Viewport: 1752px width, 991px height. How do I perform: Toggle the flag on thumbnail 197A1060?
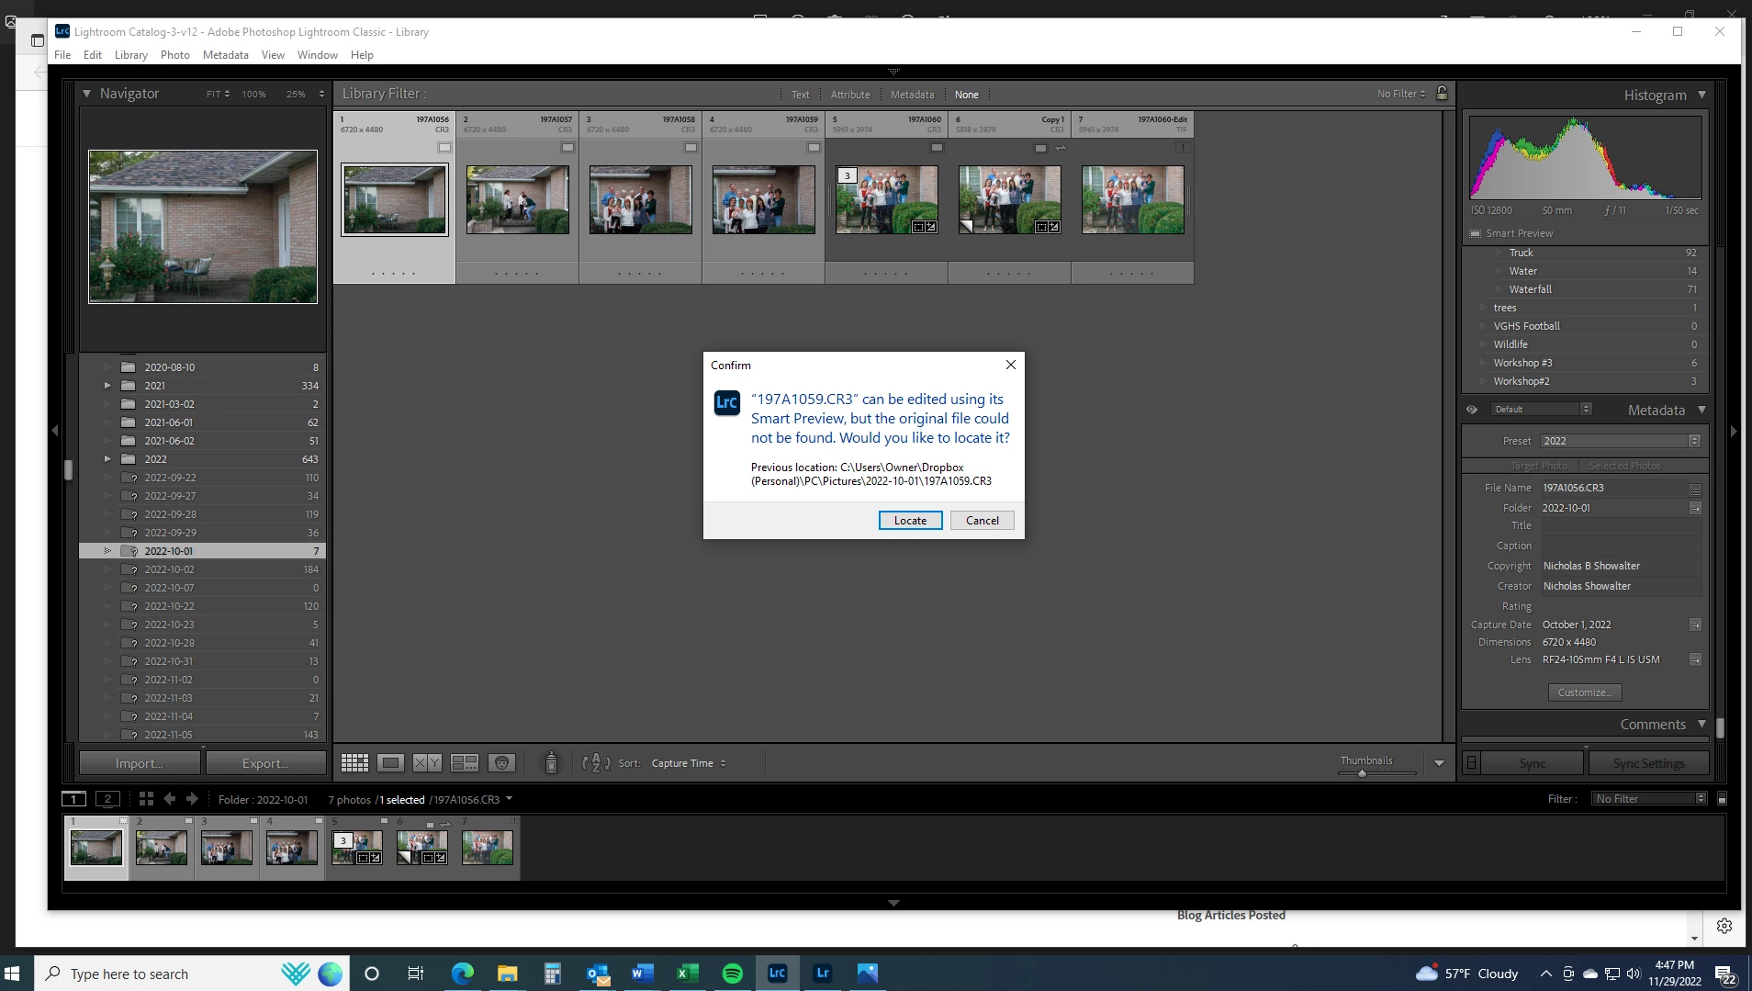937,147
